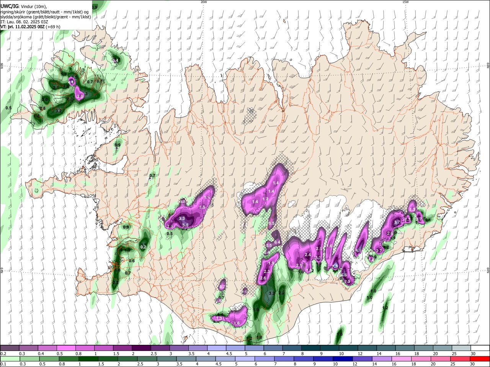Click the "1.6" precipitation value near the south coast
Viewport: 490px width, 367px height.
point(237,323)
